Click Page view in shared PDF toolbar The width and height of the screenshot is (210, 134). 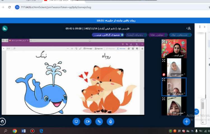(x=99, y=49)
